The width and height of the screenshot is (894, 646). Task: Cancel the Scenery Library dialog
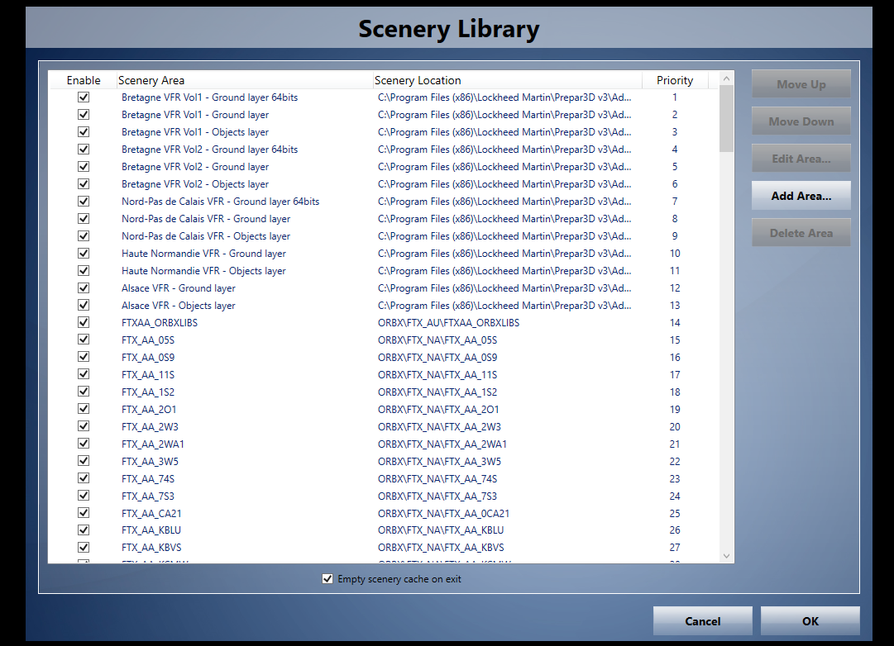click(702, 621)
